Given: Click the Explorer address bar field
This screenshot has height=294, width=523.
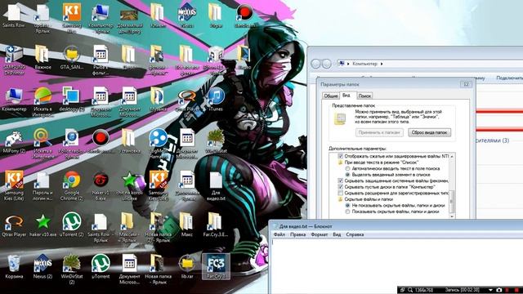Looking at the screenshot, I should click(431, 64).
